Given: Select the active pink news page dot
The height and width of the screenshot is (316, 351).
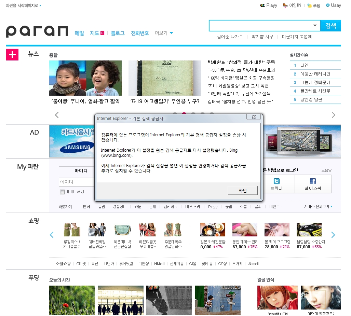Looking at the screenshot, I should (184, 113).
